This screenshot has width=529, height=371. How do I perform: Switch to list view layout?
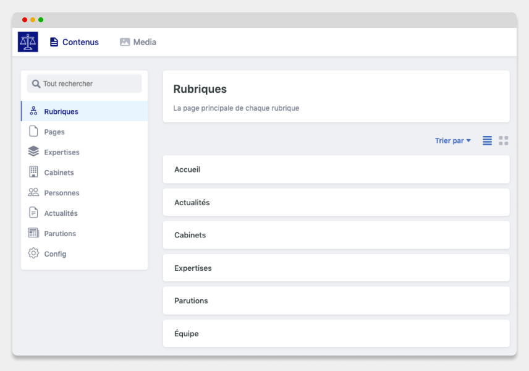487,141
